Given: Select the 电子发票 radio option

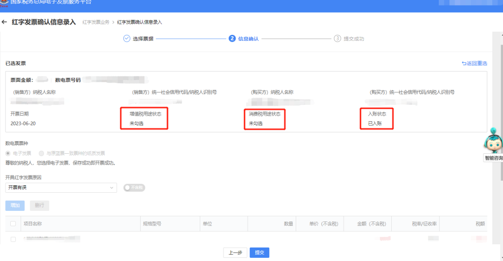Looking at the screenshot, I should (x=8, y=153).
